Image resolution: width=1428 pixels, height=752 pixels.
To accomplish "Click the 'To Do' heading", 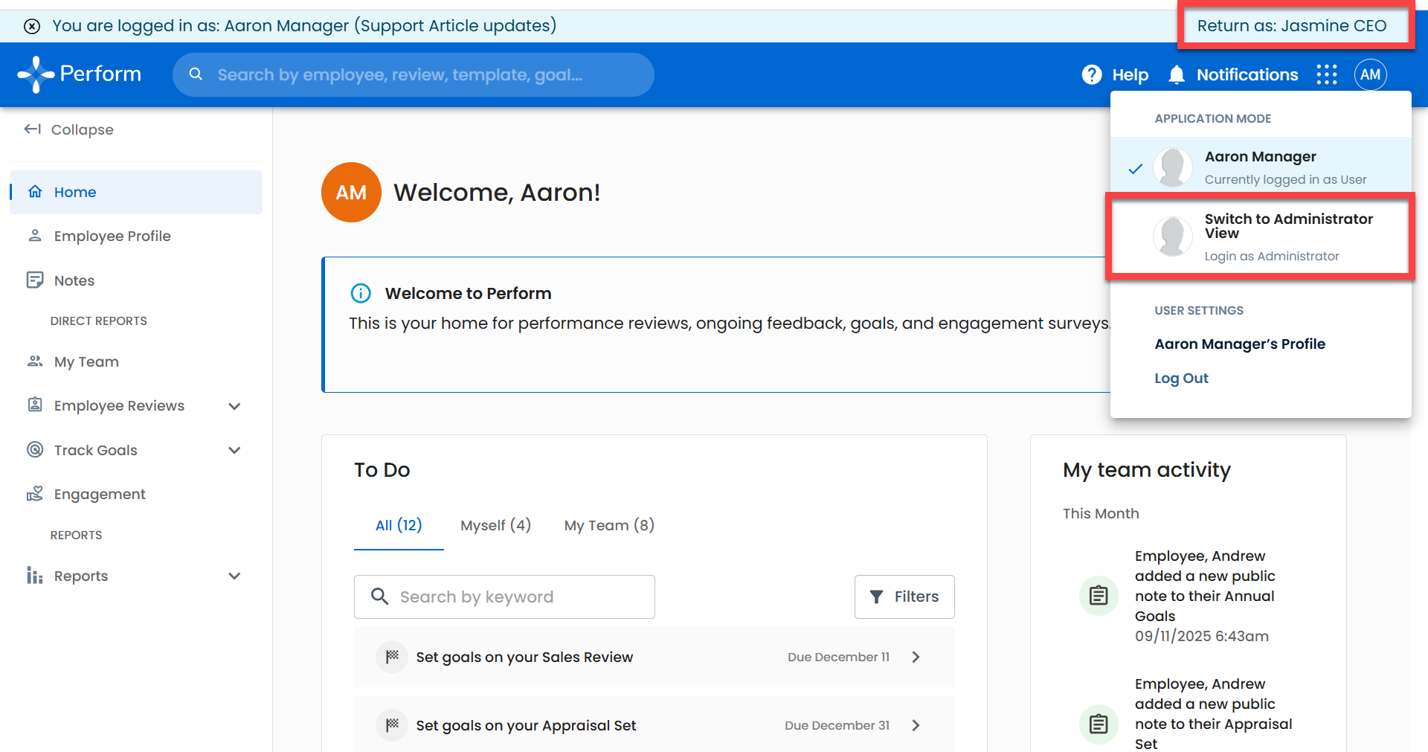I will click(x=382, y=470).
